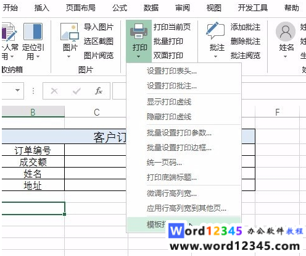The height and width of the screenshot is (256, 306).
Task: Click 批量打印 button
Action: point(168,41)
